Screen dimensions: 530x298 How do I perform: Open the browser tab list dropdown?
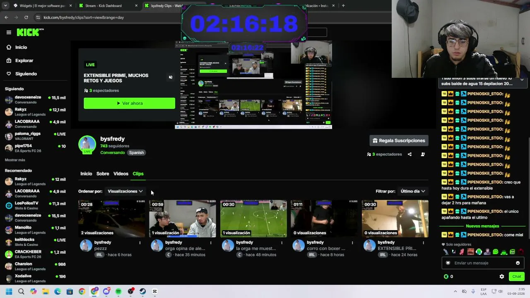(x=5, y=5)
